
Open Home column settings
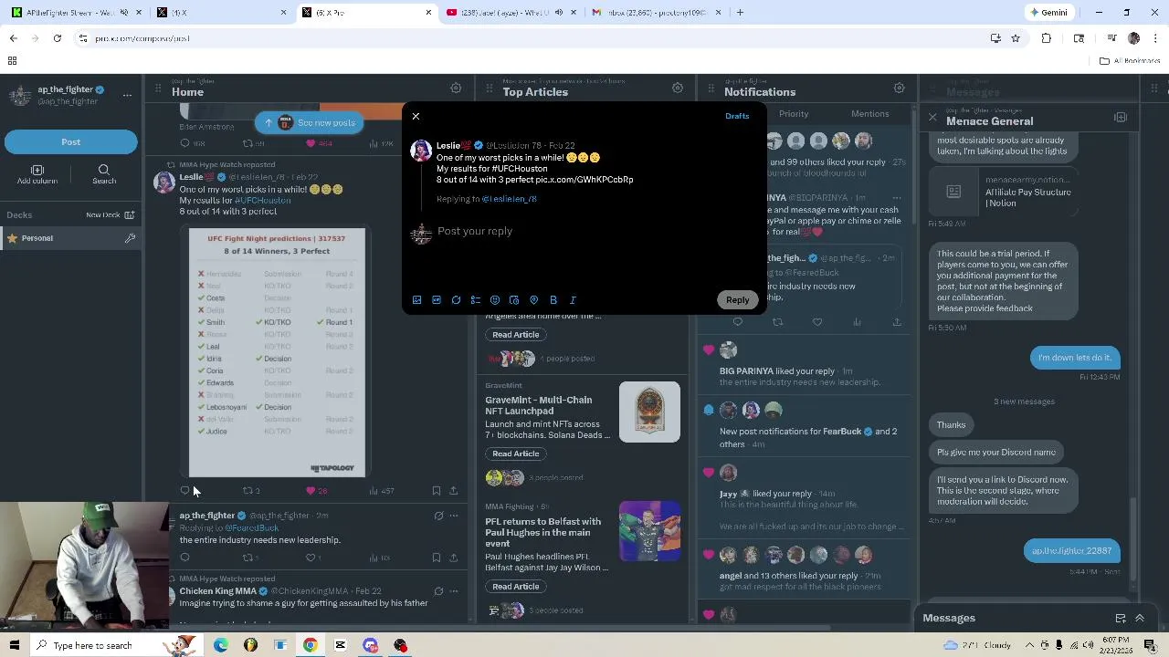[x=456, y=89]
